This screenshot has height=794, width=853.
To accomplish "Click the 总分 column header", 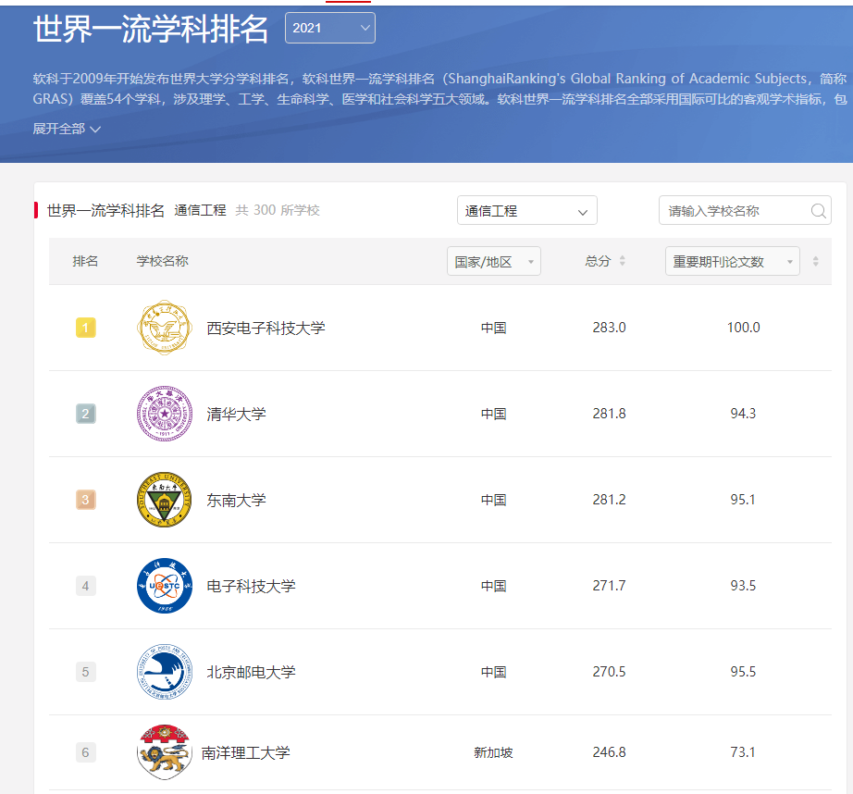I will [598, 261].
